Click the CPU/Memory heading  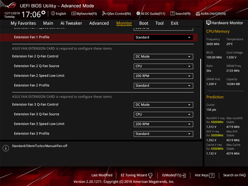click(x=218, y=31)
